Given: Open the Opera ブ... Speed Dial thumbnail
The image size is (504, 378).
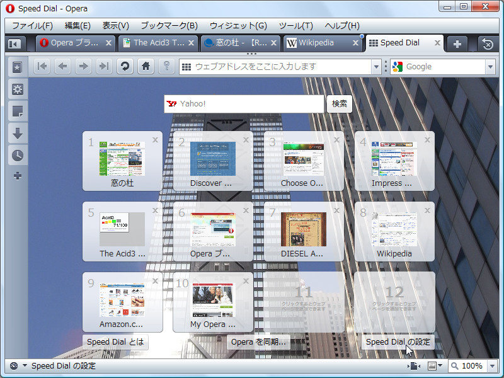Looking at the screenshot, I should click(x=213, y=229).
